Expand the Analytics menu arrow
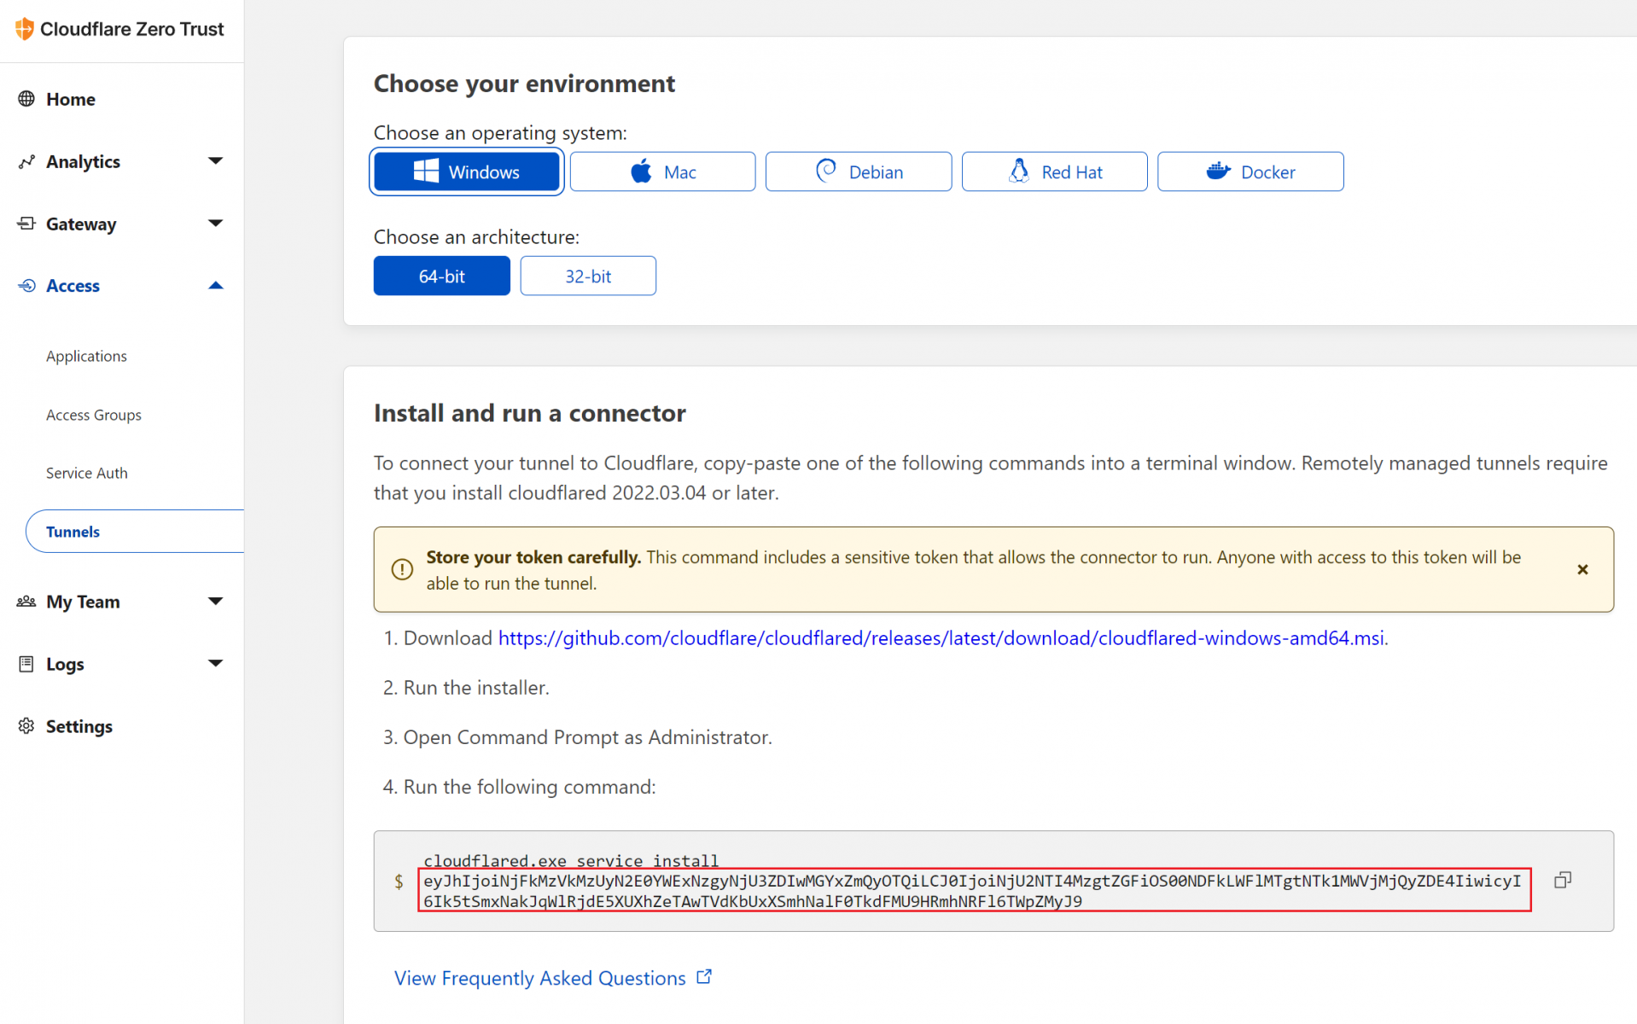The height and width of the screenshot is (1024, 1637). 215,161
